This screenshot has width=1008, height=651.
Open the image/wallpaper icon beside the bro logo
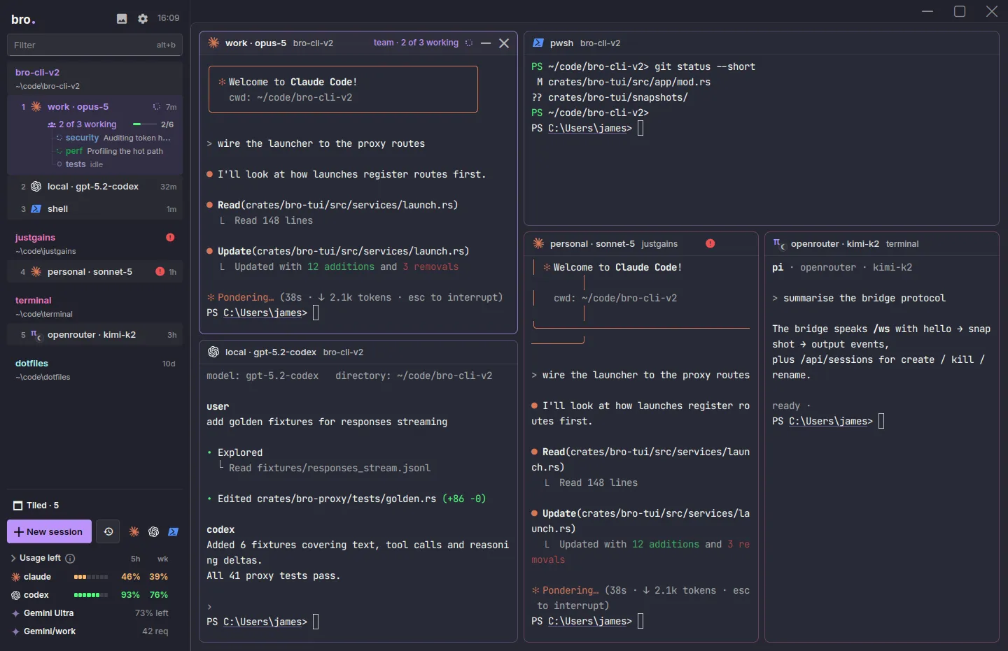pos(122,19)
